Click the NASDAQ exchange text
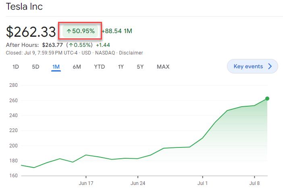 [105, 53]
